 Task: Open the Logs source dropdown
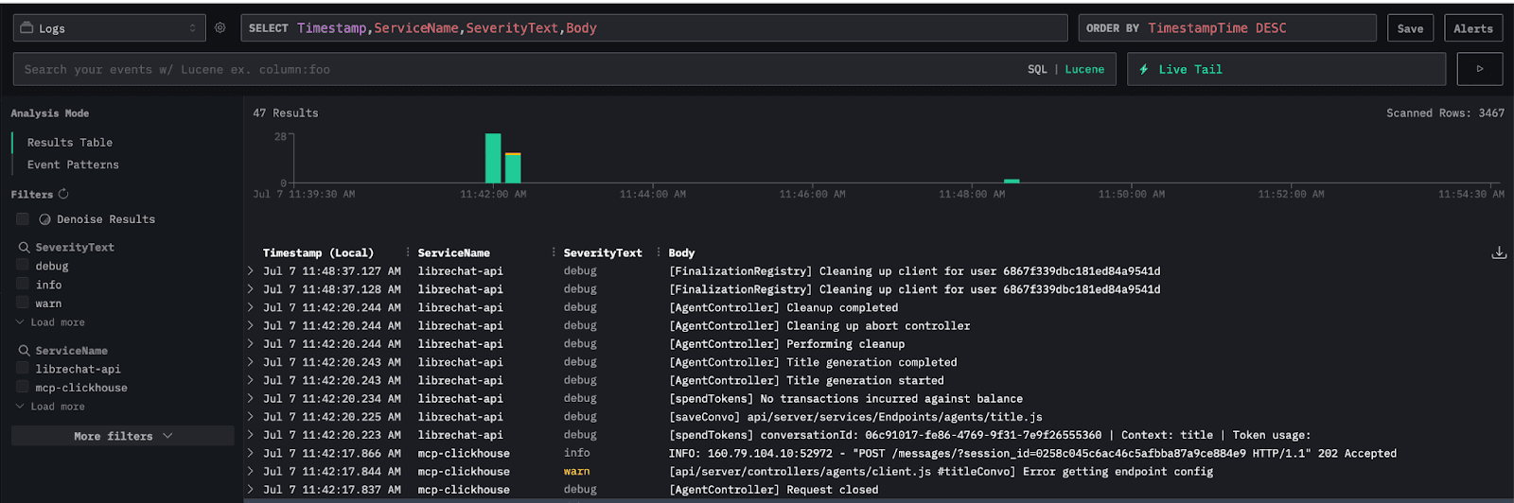pos(109,28)
